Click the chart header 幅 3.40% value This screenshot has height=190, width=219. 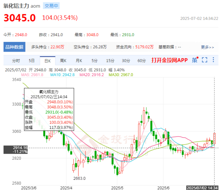[117, 70]
